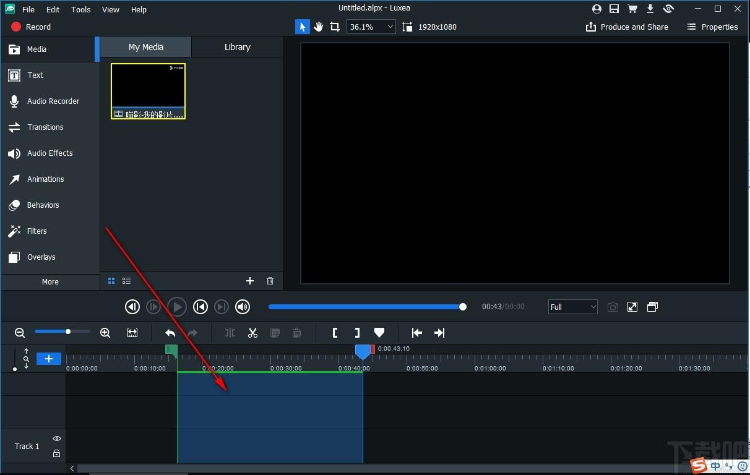Open the Audio Recorder panel

point(50,101)
